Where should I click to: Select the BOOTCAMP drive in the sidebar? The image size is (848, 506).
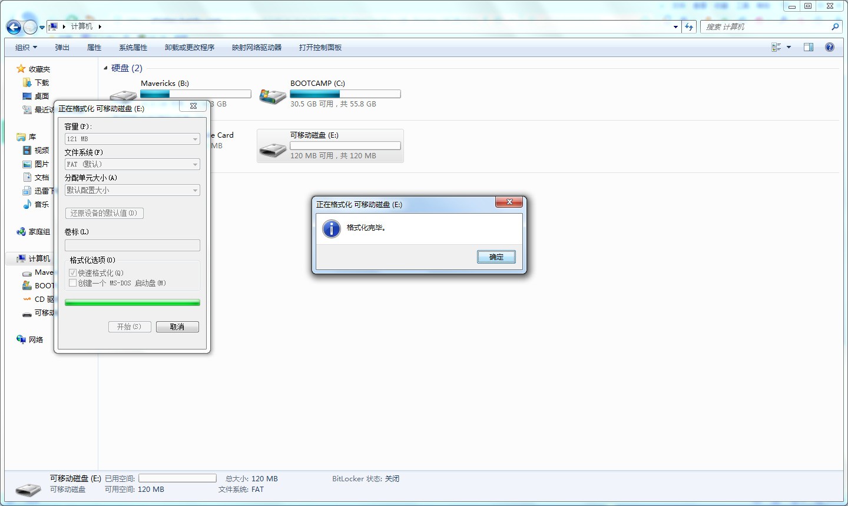click(38, 286)
